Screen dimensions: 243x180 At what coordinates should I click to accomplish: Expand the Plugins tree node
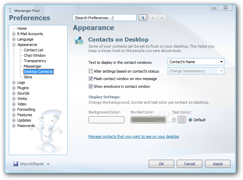(14, 88)
